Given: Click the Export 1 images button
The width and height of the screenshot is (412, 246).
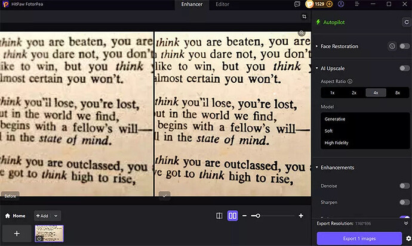Looking at the screenshot, I should [x=359, y=238].
